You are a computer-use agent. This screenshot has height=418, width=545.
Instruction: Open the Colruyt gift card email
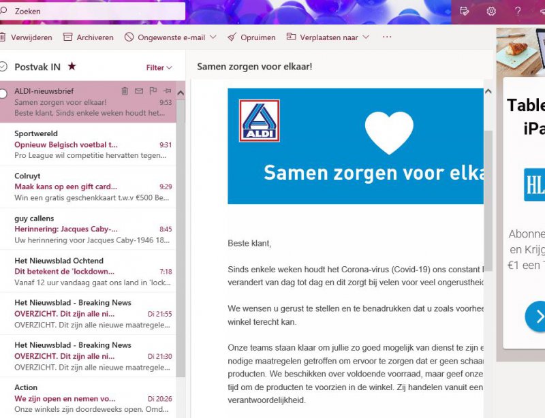[89, 187]
